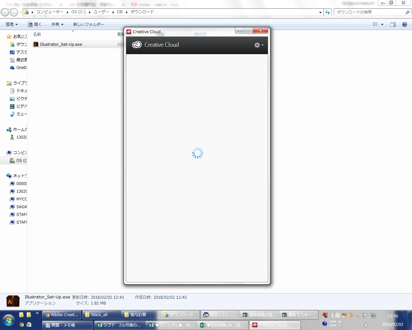Select お気に入り in the navigation pane

[x=17, y=36]
